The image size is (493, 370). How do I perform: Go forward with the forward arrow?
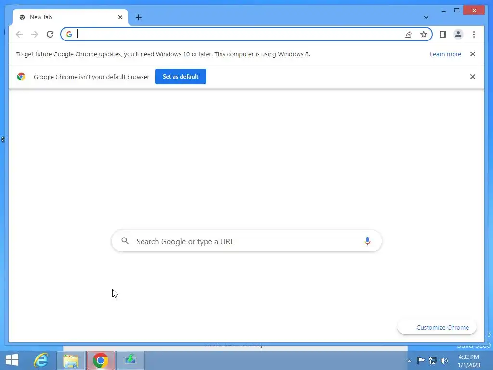[x=35, y=34]
